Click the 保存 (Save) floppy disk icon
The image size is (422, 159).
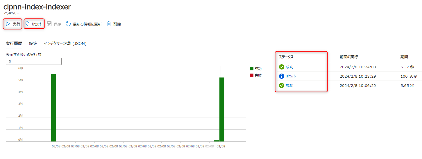pos(49,24)
